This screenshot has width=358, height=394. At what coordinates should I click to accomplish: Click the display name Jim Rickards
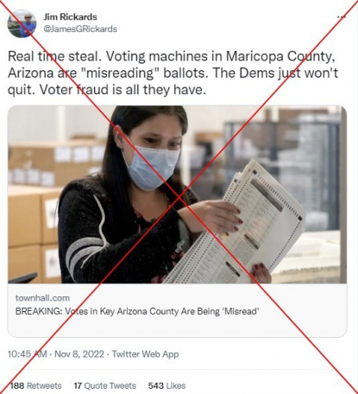point(70,17)
